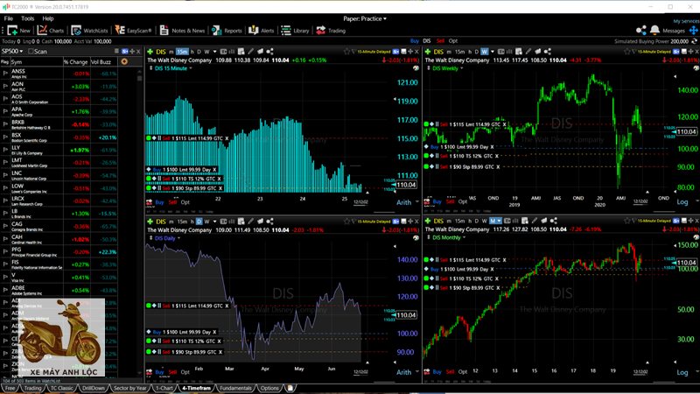The width and height of the screenshot is (700, 394).
Task: Switch to the Sector by Year tab
Action: coord(129,388)
